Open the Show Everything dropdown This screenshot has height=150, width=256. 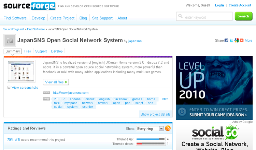[150, 129]
